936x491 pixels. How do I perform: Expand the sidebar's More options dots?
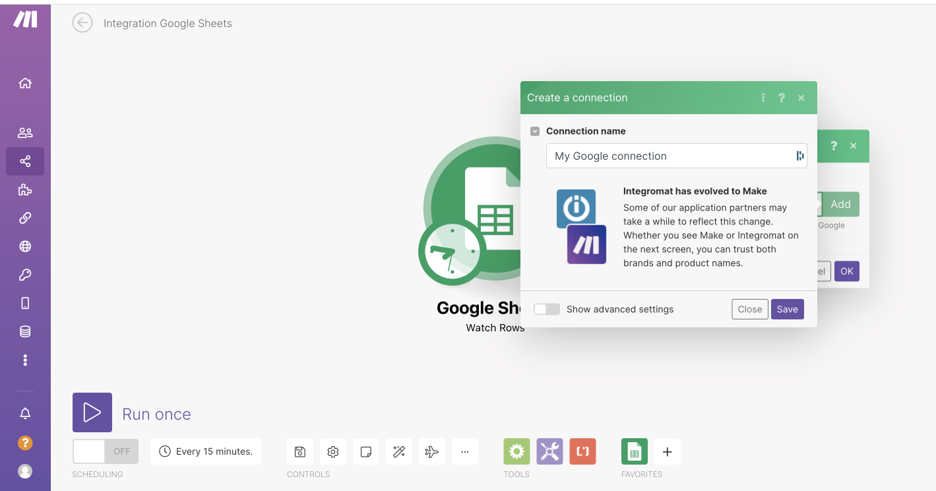click(25, 360)
